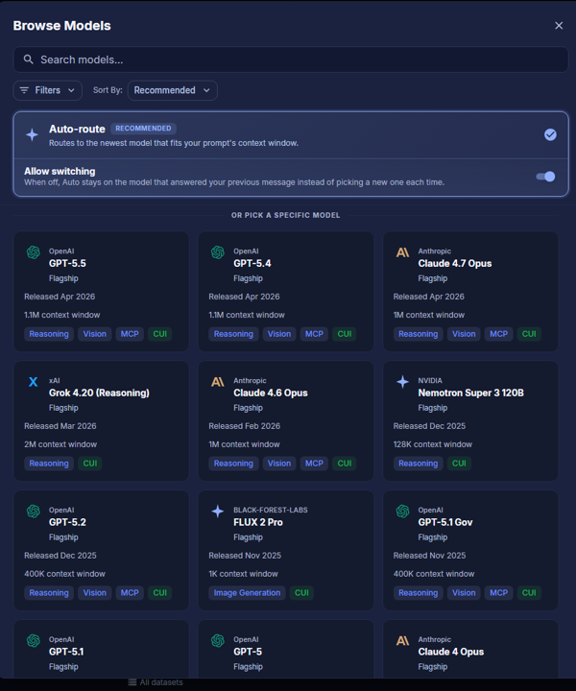Click Reasoning tag on Claude 4.6 Opus card
Viewport: 576px width, 691px height.
(233, 464)
